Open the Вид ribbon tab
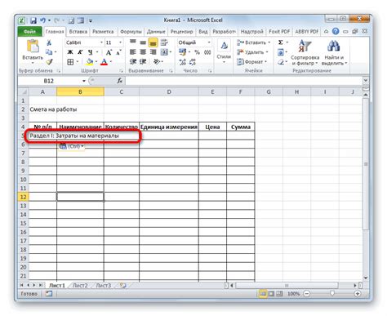Image resolution: width=387 pixels, height=316 pixels. 203,32
